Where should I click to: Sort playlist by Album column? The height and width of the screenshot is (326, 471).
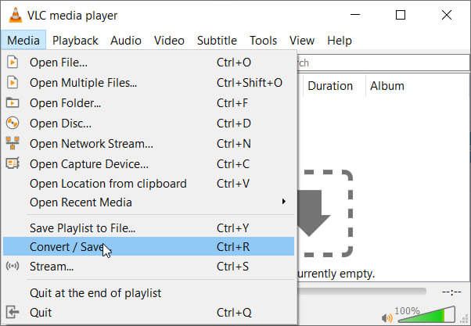tap(387, 86)
